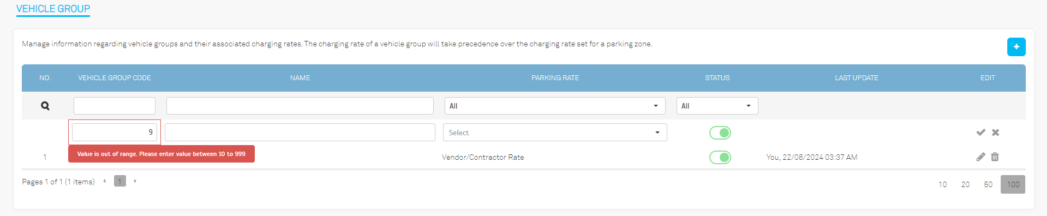Viewport: 1047px width, 216px height.
Task: Click page number 1 button
Action: click(120, 181)
